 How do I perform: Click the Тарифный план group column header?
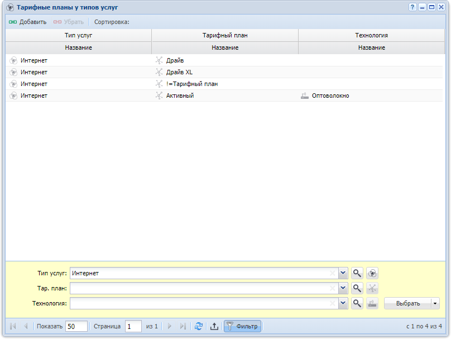(225, 35)
